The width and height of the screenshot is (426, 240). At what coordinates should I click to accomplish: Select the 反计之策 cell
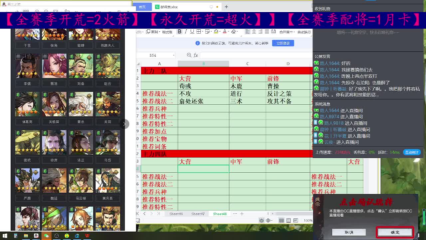tap(288, 94)
